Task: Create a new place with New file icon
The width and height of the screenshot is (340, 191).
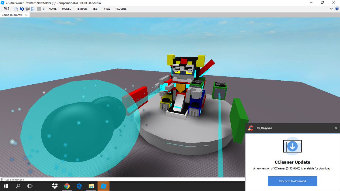Action: click(x=16, y=9)
